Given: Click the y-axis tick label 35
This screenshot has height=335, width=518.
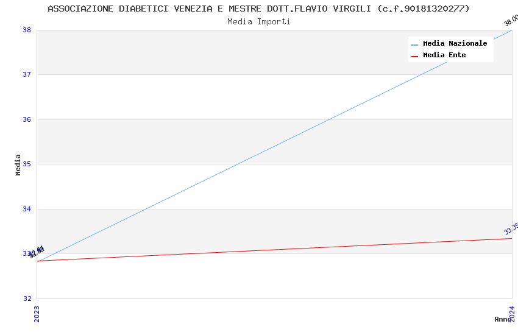Looking at the screenshot, I should pyautogui.click(x=27, y=164).
